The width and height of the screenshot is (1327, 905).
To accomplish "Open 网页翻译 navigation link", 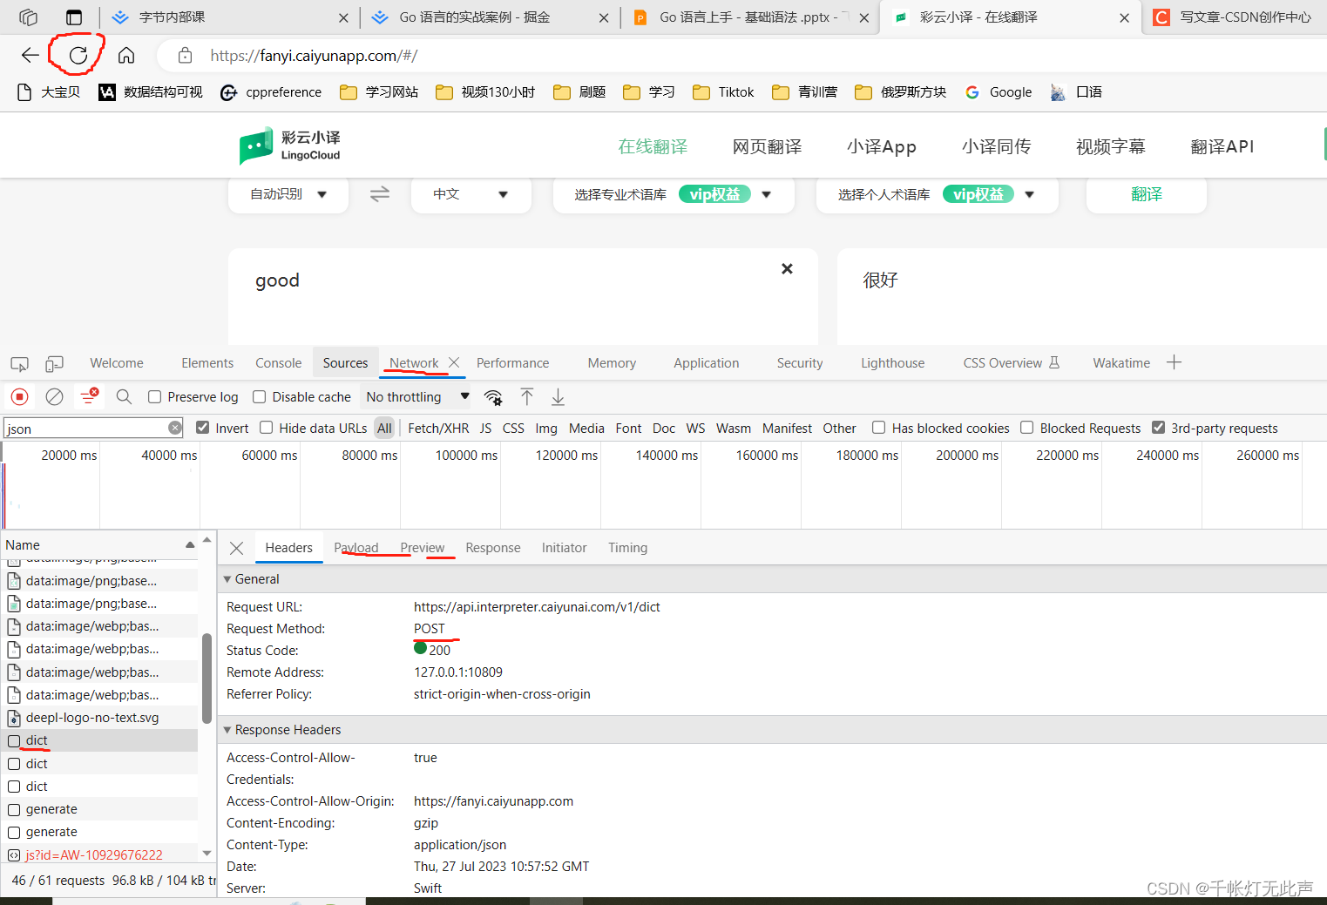I will pyautogui.click(x=767, y=146).
